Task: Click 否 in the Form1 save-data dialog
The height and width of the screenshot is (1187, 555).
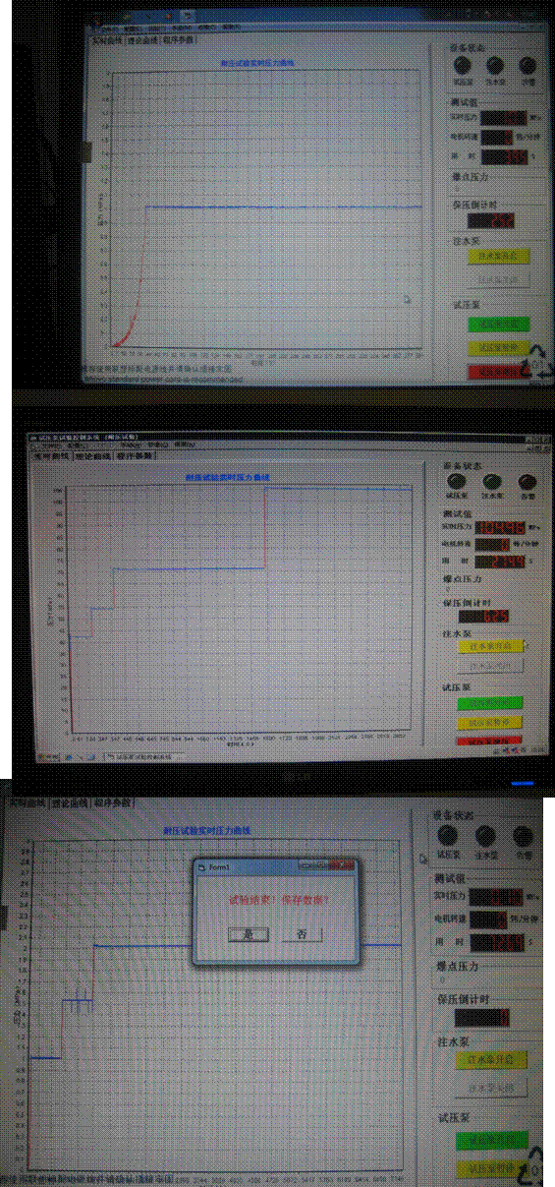Action: (x=302, y=933)
